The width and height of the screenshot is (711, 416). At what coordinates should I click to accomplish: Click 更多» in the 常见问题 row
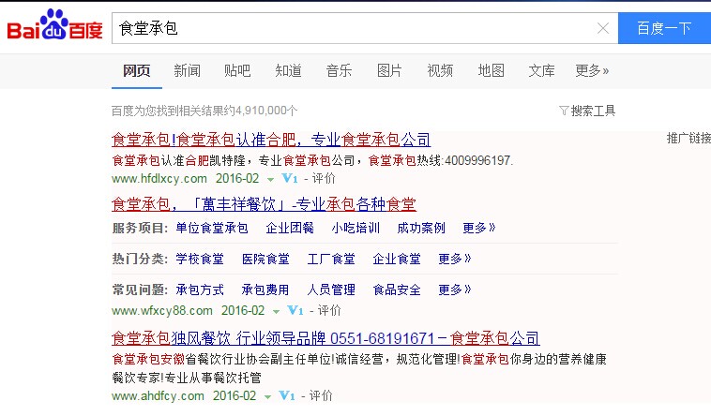point(455,290)
